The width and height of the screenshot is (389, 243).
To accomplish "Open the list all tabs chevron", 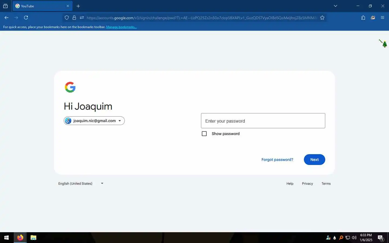I will click(336, 6).
